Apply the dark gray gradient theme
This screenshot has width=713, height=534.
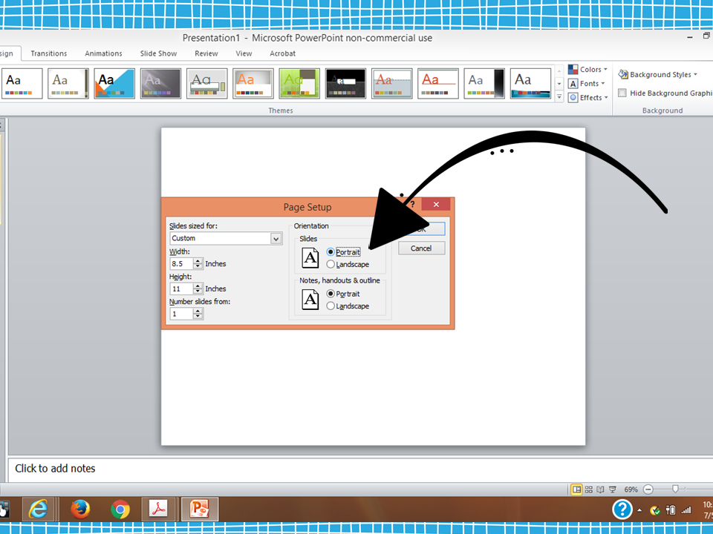click(160, 84)
